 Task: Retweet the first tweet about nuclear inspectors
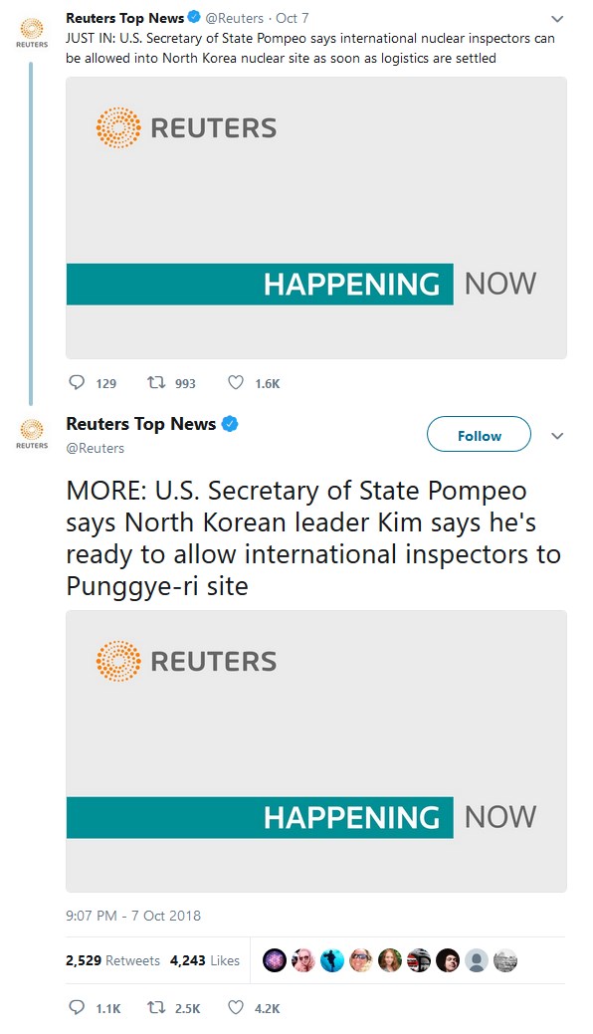[x=155, y=382]
